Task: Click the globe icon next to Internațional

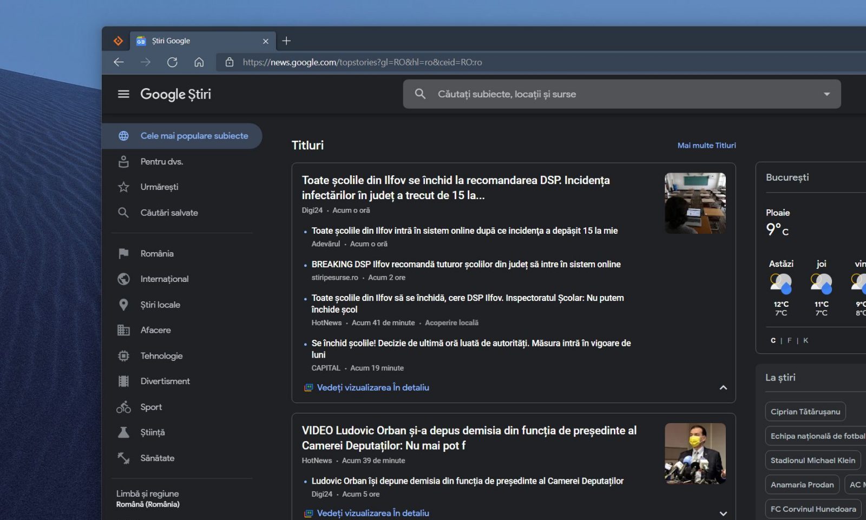Action: 123,279
